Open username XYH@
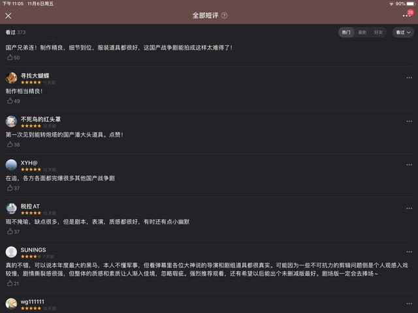 click(29, 162)
